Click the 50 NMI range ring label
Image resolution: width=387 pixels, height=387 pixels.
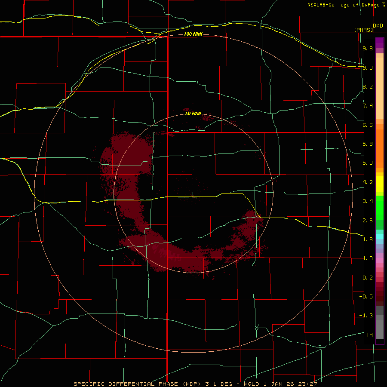193,114
